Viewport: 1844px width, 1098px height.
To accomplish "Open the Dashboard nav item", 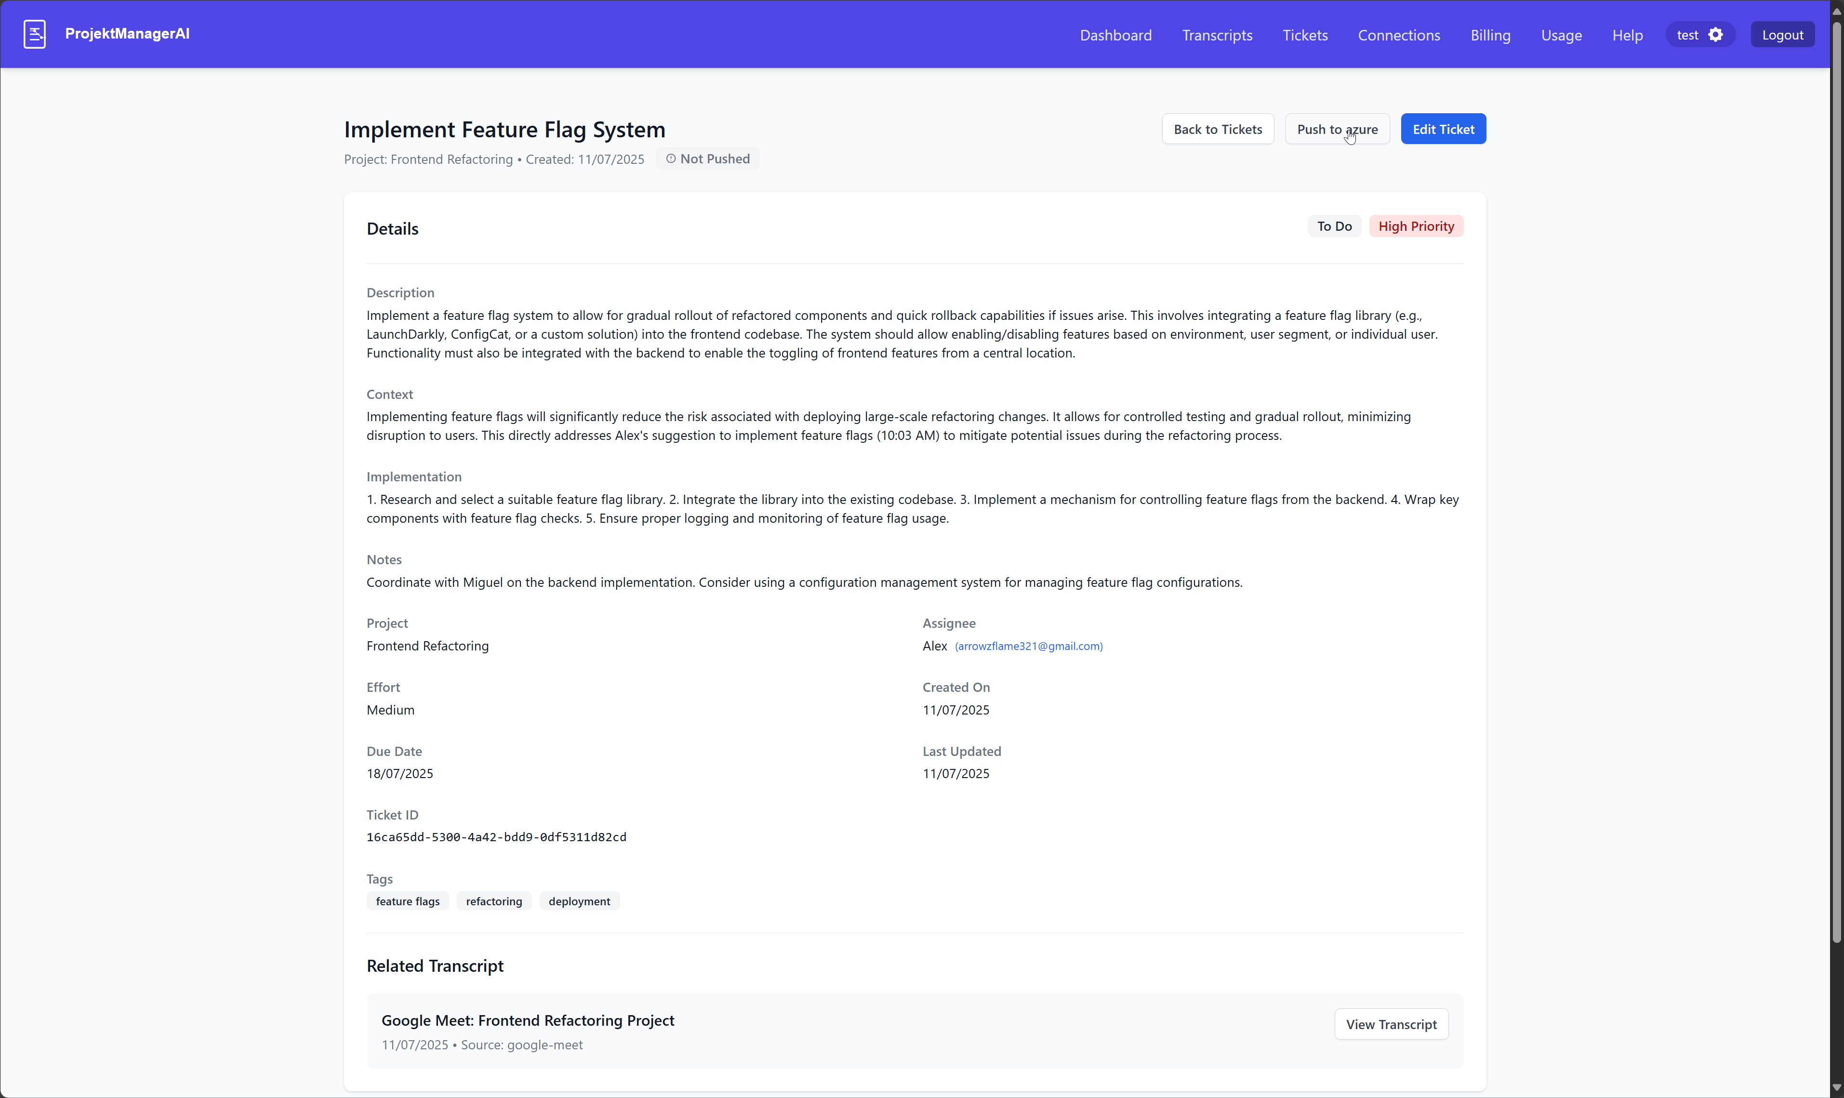I will [1115, 35].
